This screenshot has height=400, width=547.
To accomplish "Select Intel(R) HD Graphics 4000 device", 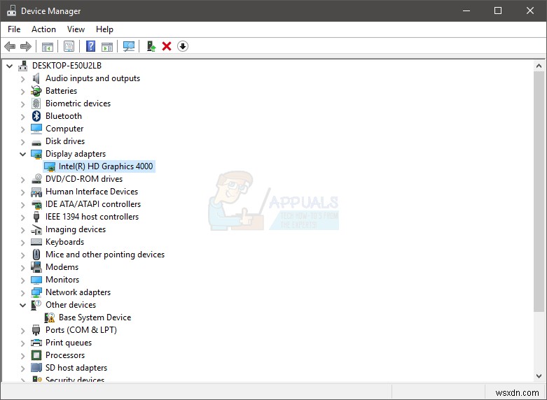I will click(106, 166).
